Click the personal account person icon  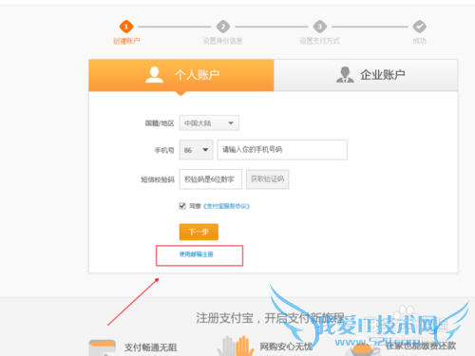pos(154,75)
